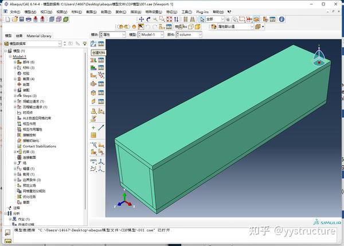This screenshot has width=344, height=246.
Task: Open the 视口(W) menu
Action: pos(46,12)
